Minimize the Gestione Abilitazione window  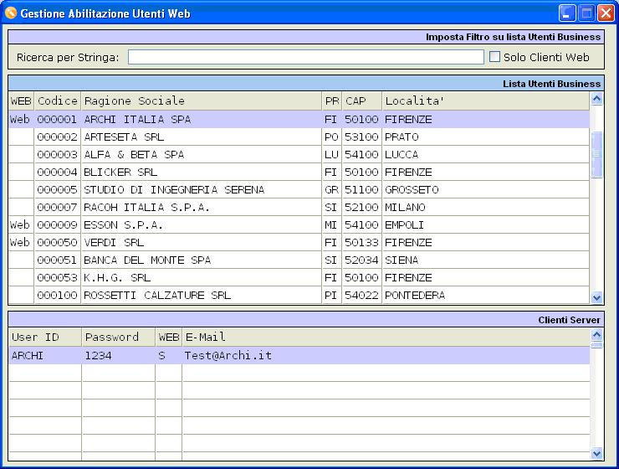567,13
